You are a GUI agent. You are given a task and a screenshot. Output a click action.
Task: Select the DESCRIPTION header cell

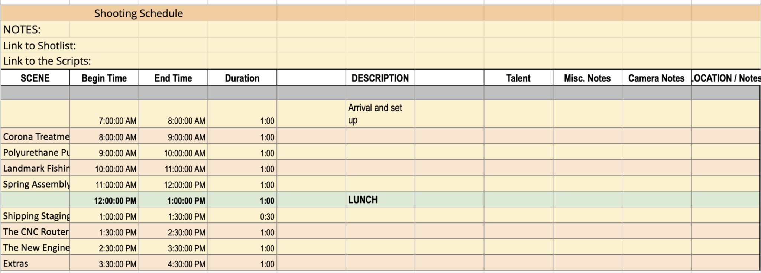tap(380, 78)
